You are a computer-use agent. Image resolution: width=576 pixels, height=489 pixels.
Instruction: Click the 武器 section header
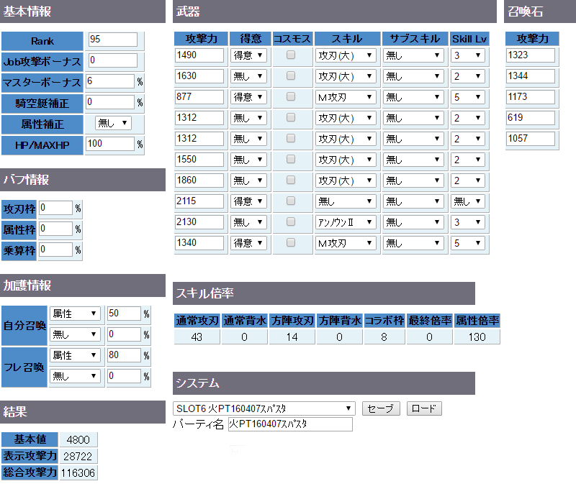334,12
